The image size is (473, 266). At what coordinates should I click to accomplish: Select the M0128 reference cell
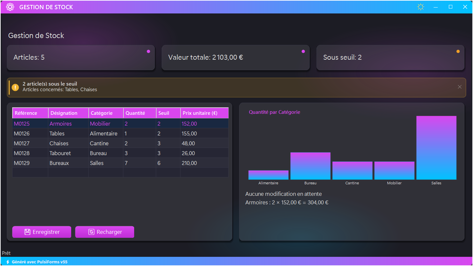tap(30, 153)
